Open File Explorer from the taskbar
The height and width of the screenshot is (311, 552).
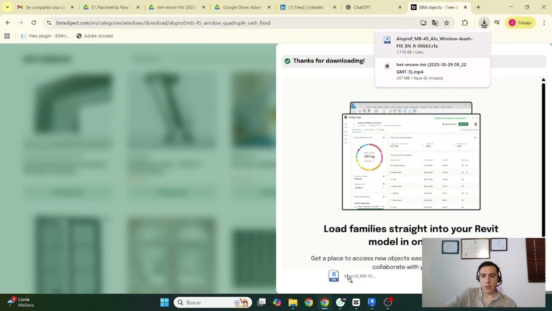[293, 302]
